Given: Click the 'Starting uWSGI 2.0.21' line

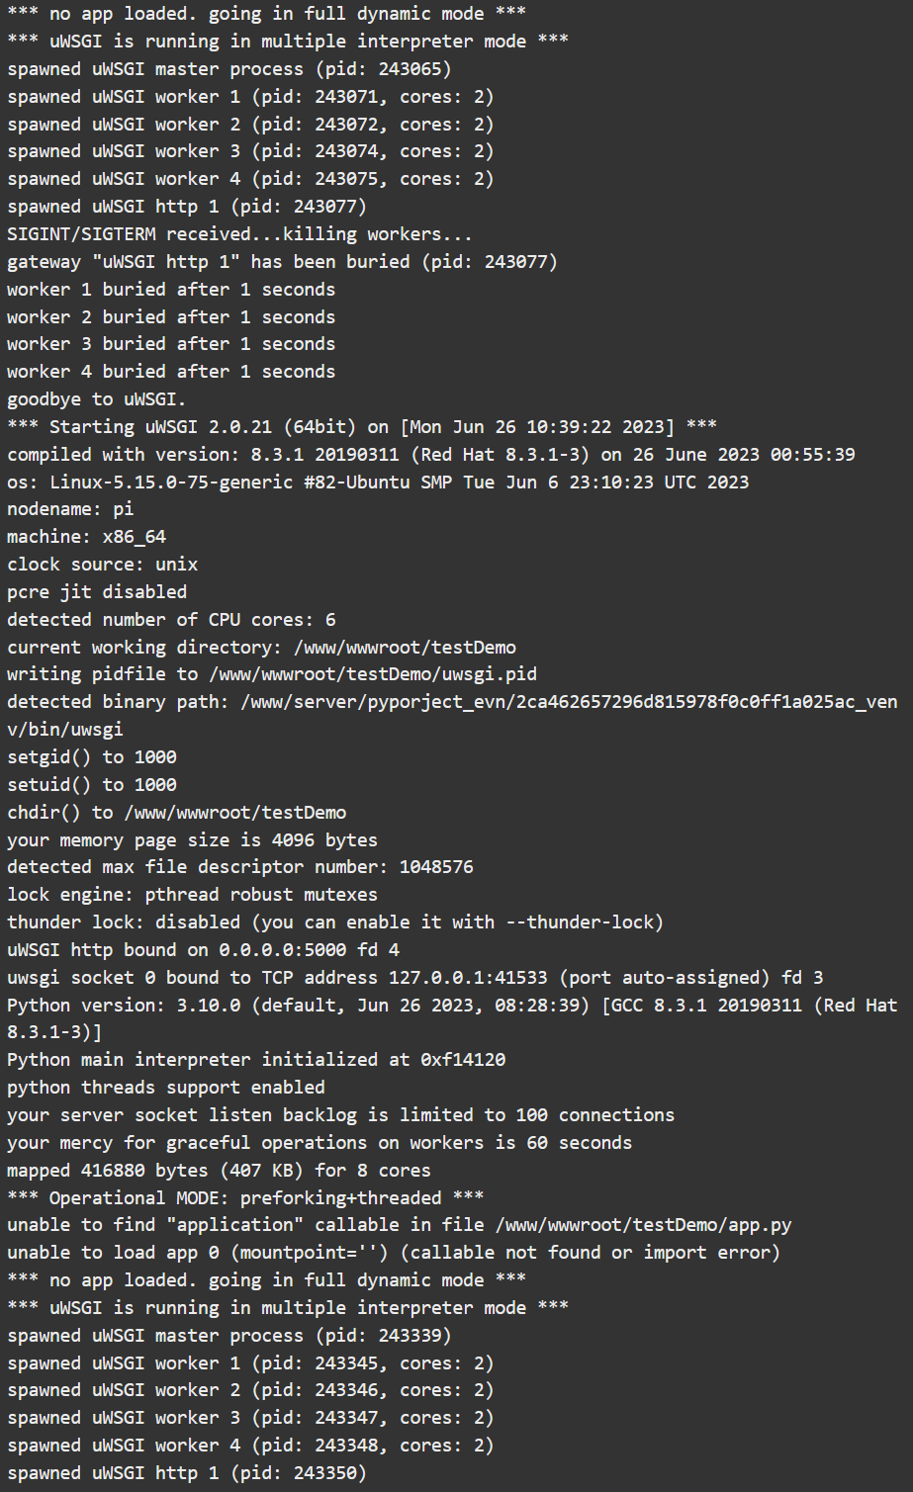Looking at the screenshot, I should (x=362, y=427).
